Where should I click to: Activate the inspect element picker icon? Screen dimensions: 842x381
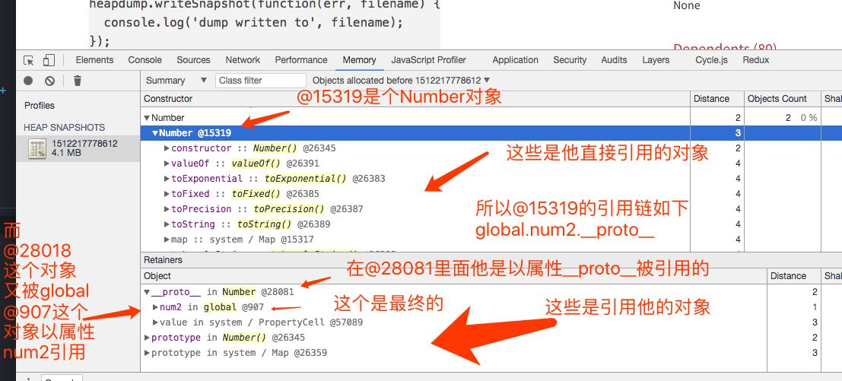click(30, 60)
